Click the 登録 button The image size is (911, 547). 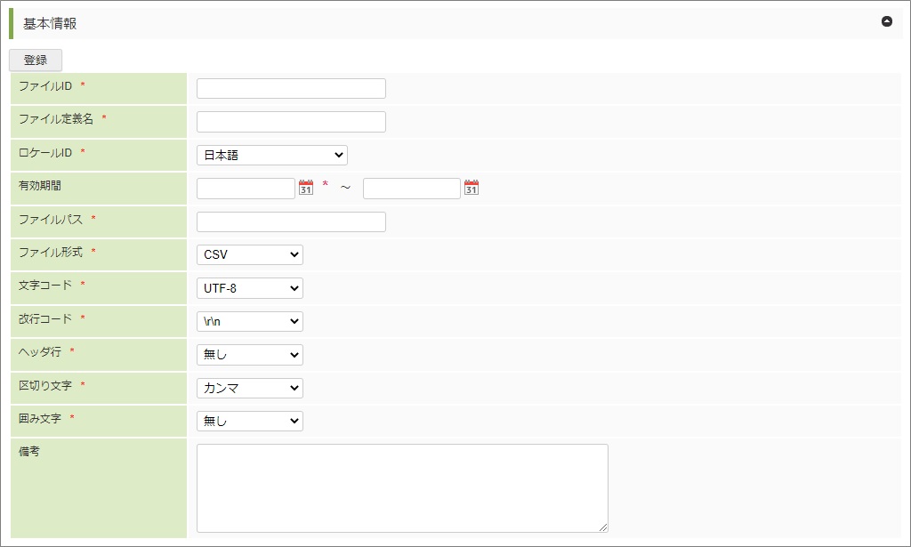36,60
